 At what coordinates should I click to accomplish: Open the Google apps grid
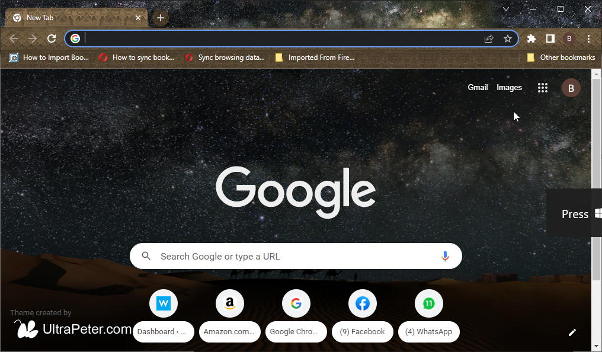(543, 88)
